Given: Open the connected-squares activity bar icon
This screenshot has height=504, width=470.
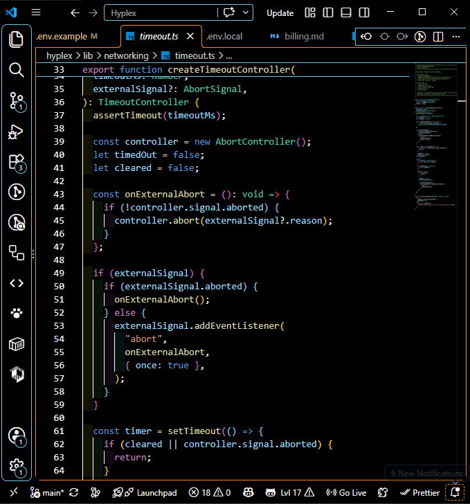Looking at the screenshot, I should tap(17, 253).
